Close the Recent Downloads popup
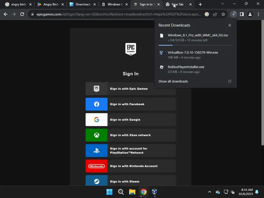The image size is (264, 198). [x=230, y=25]
